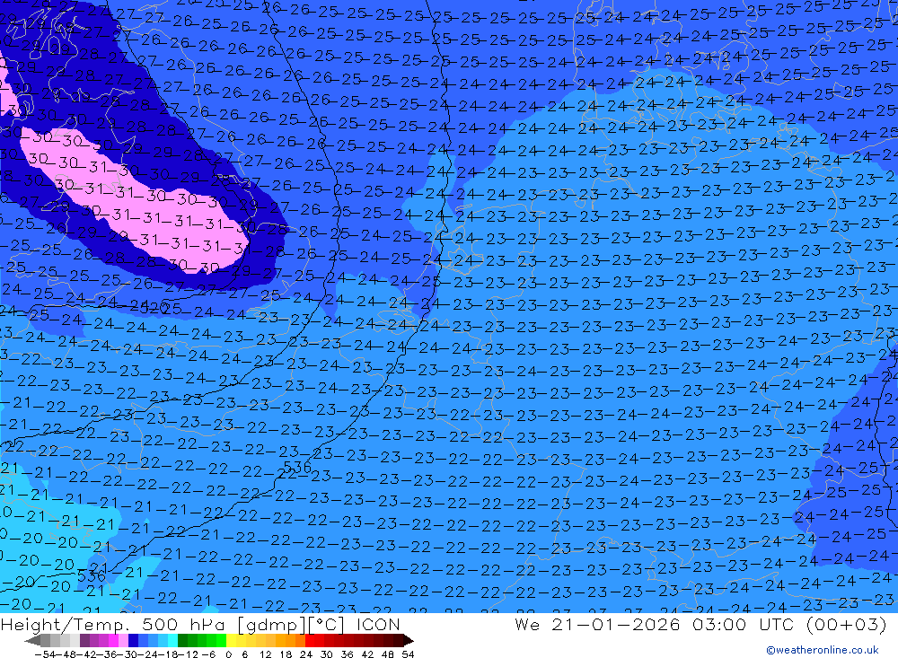Click the '-12' color scale label
This screenshot has height=658, width=898.
(188, 654)
